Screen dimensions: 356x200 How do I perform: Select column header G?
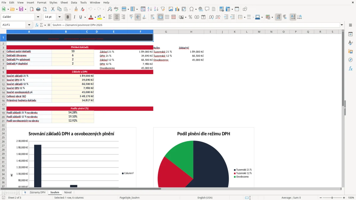pyautogui.click(x=166, y=32)
